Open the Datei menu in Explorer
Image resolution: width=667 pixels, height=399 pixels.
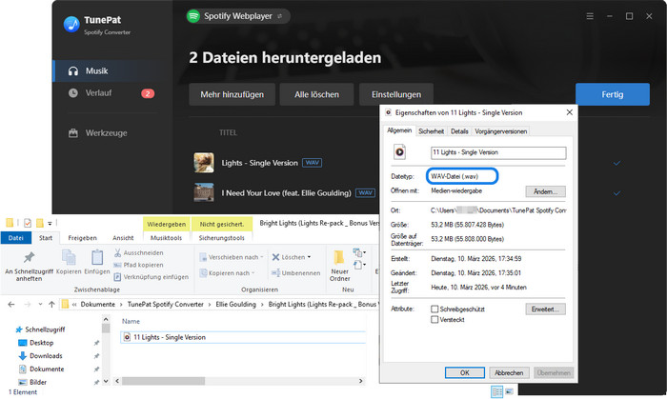[16, 238]
